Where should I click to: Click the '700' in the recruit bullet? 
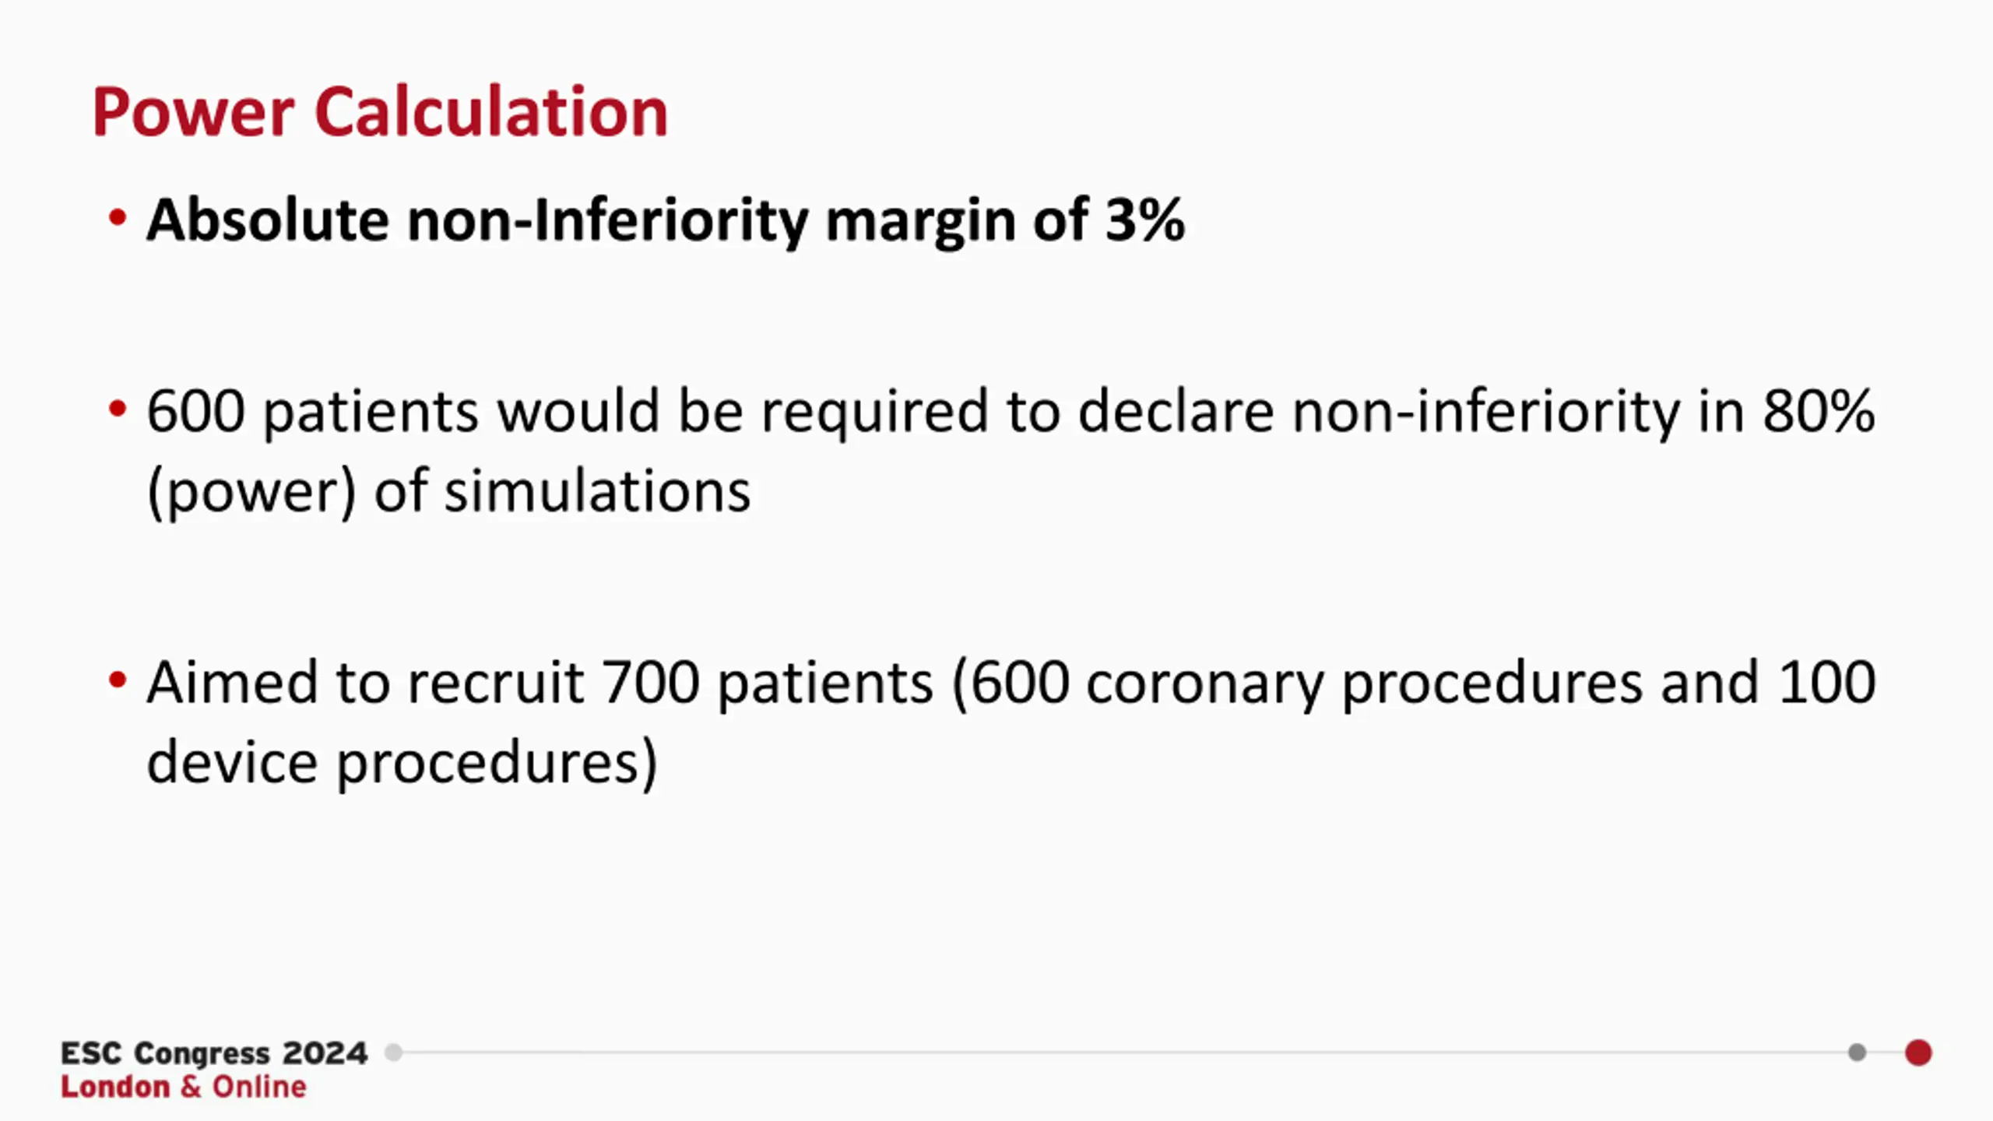651,682
